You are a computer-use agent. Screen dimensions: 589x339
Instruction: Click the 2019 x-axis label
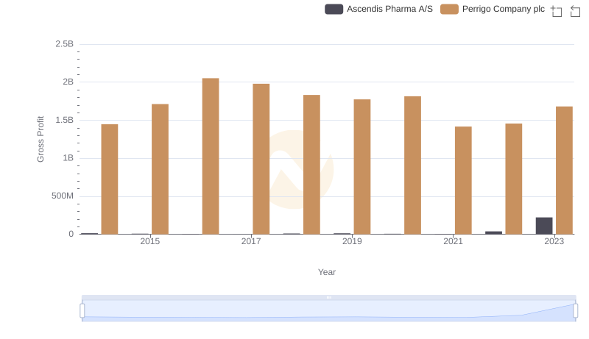[352, 241]
